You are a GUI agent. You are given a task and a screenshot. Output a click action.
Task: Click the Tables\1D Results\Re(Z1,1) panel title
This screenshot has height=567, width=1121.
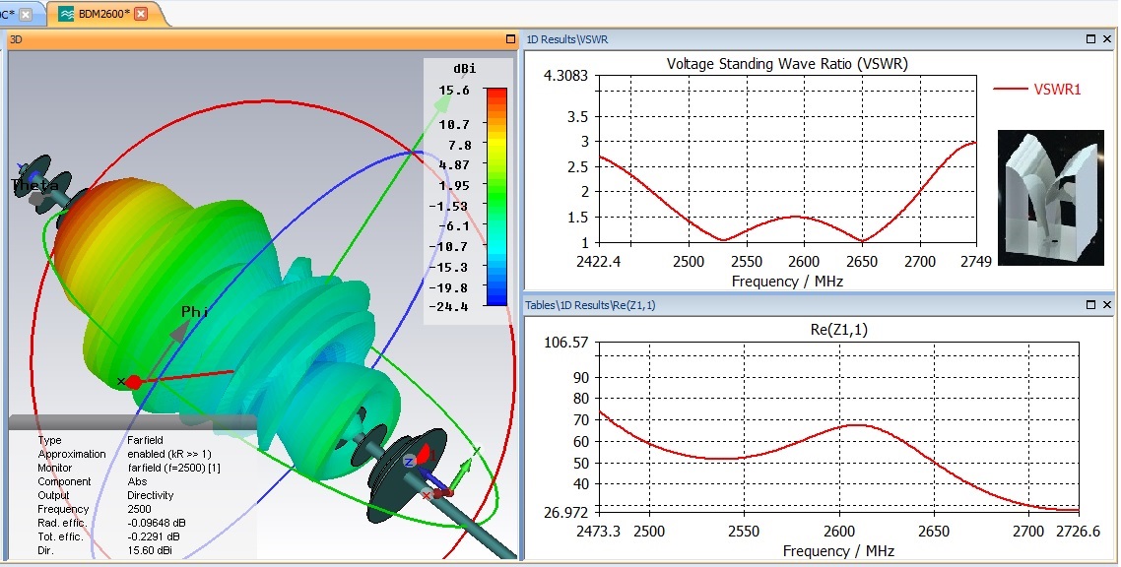click(x=590, y=305)
